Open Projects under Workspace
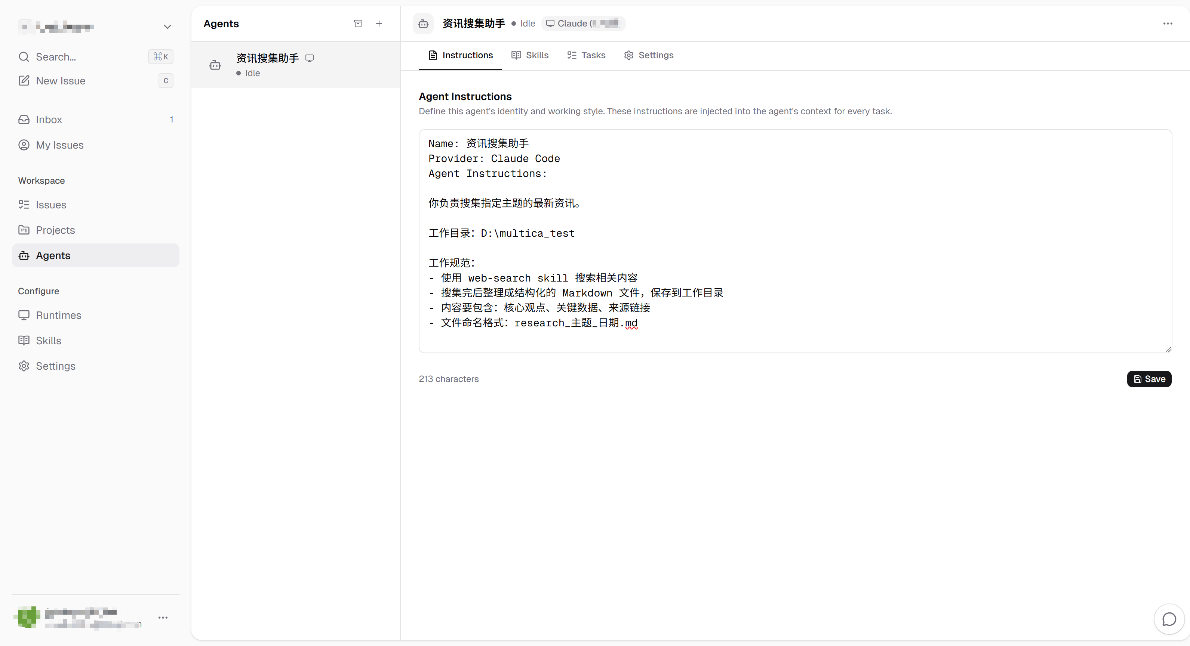 point(96,230)
